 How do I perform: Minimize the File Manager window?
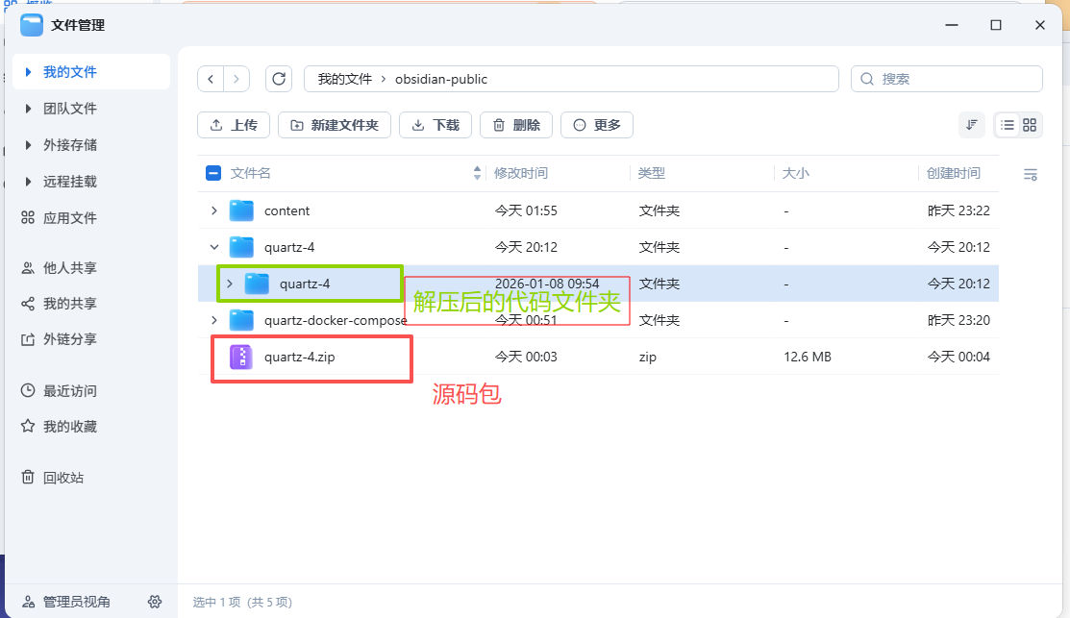point(951,25)
